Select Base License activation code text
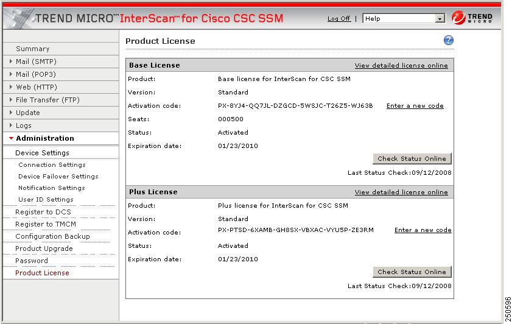 point(295,105)
